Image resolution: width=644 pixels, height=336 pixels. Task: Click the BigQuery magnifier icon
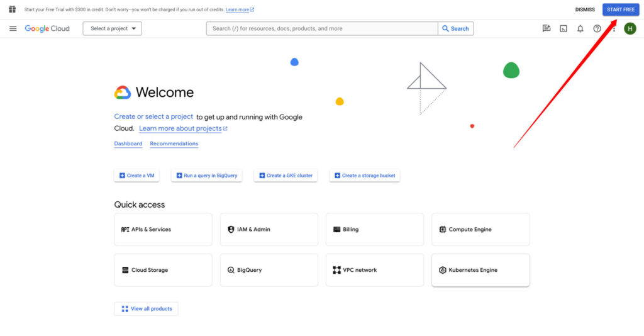click(231, 270)
